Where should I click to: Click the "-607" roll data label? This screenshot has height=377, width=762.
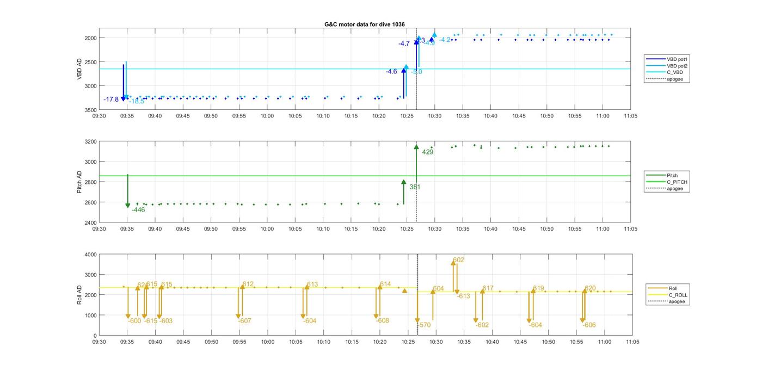coord(245,321)
